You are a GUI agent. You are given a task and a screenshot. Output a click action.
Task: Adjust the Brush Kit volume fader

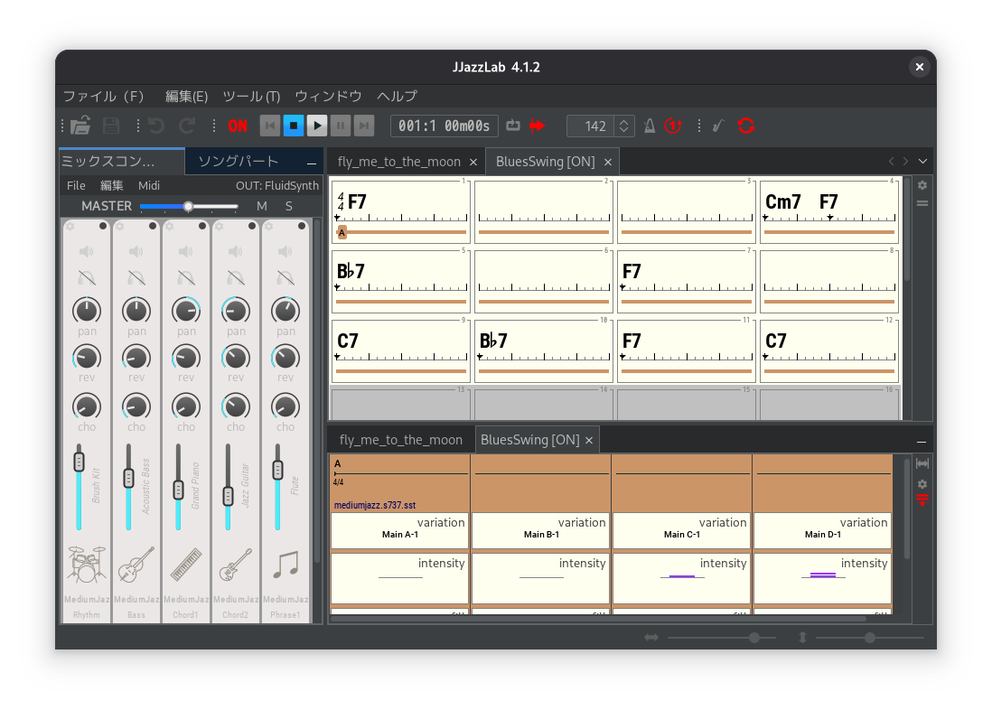click(80, 462)
